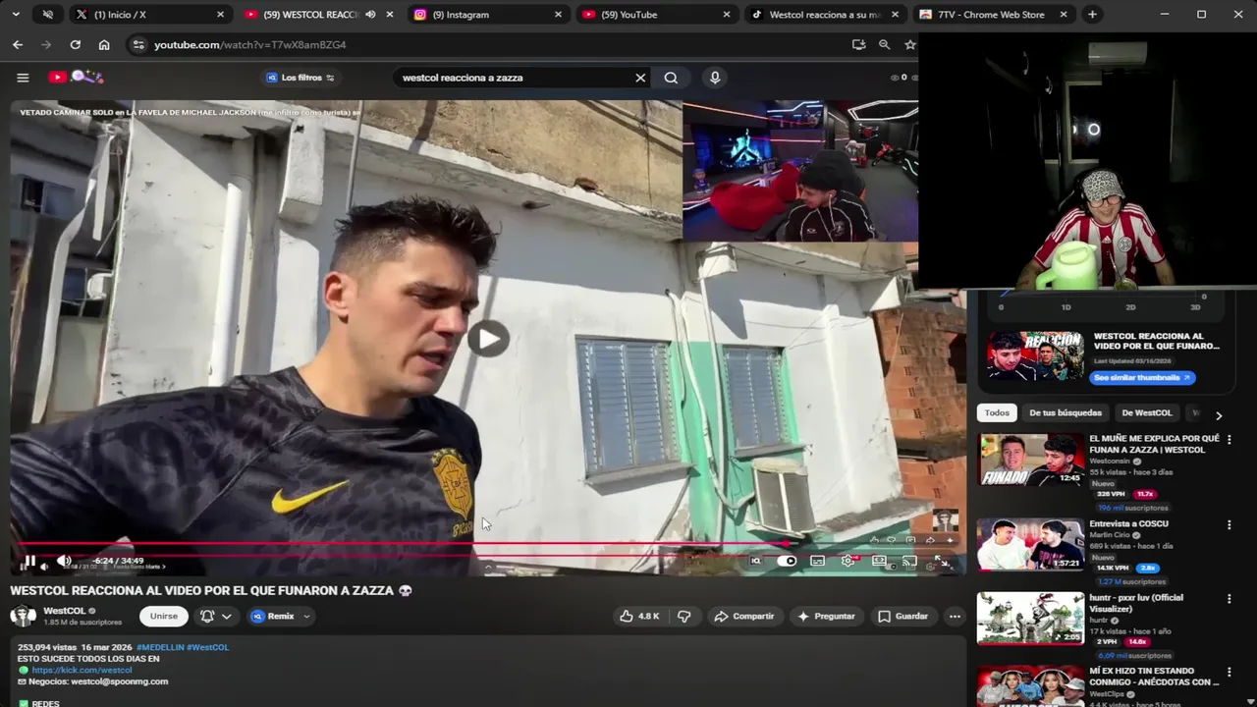Open EL MUÑE ME EXPLICA video thumbnail
The width and height of the screenshot is (1257, 707).
1030,460
